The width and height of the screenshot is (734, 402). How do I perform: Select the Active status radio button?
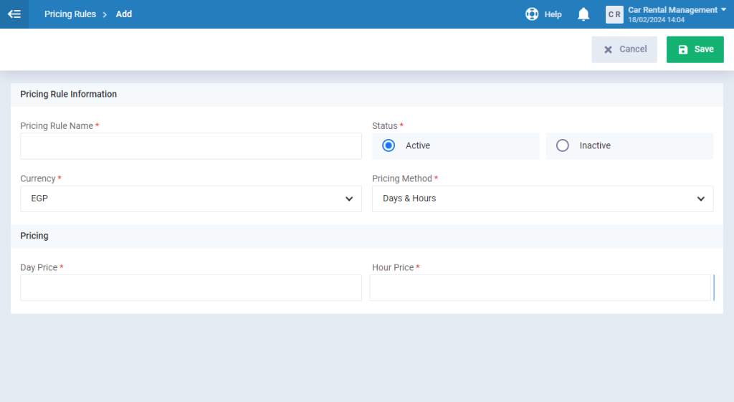(x=389, y=145)
